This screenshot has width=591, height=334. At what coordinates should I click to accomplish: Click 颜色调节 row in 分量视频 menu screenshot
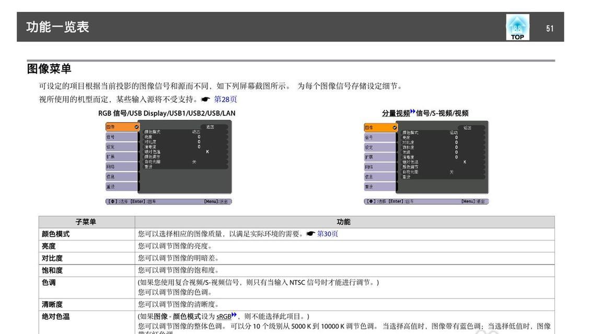coord(442,167)
